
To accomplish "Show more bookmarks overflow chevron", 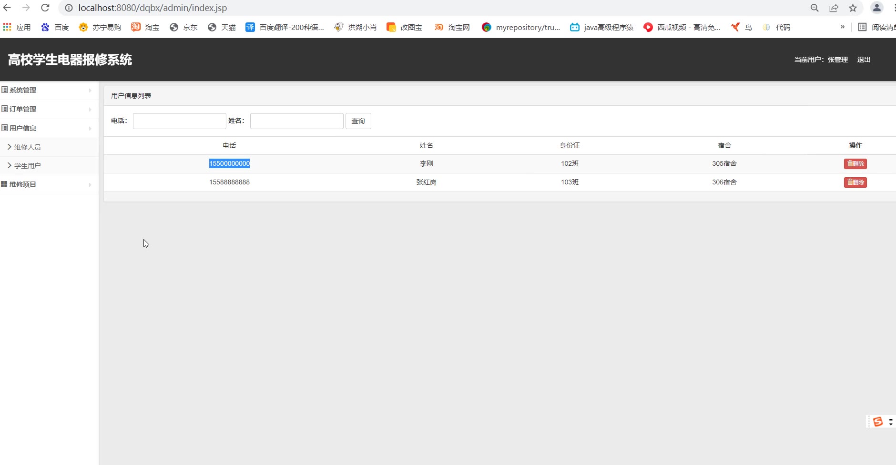I will coord(843,27).
